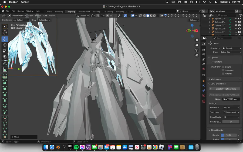The width and height of the screenshot is (243, 152).
Task: Select the Add Cone tool
Action: point(5,100)
